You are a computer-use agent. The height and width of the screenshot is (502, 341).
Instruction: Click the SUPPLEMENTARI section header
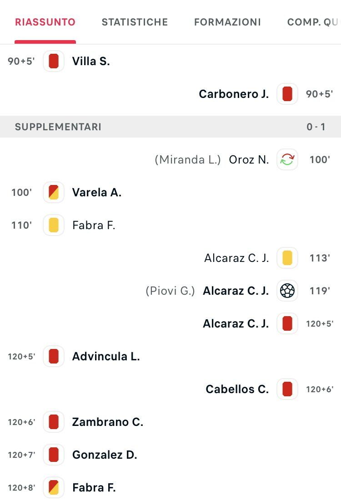pyautogui.click(x=170, y=127)
